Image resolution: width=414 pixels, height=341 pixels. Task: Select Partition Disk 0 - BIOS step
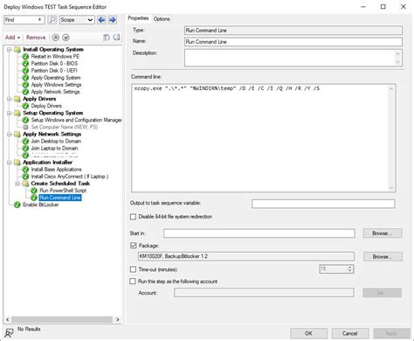54,64
